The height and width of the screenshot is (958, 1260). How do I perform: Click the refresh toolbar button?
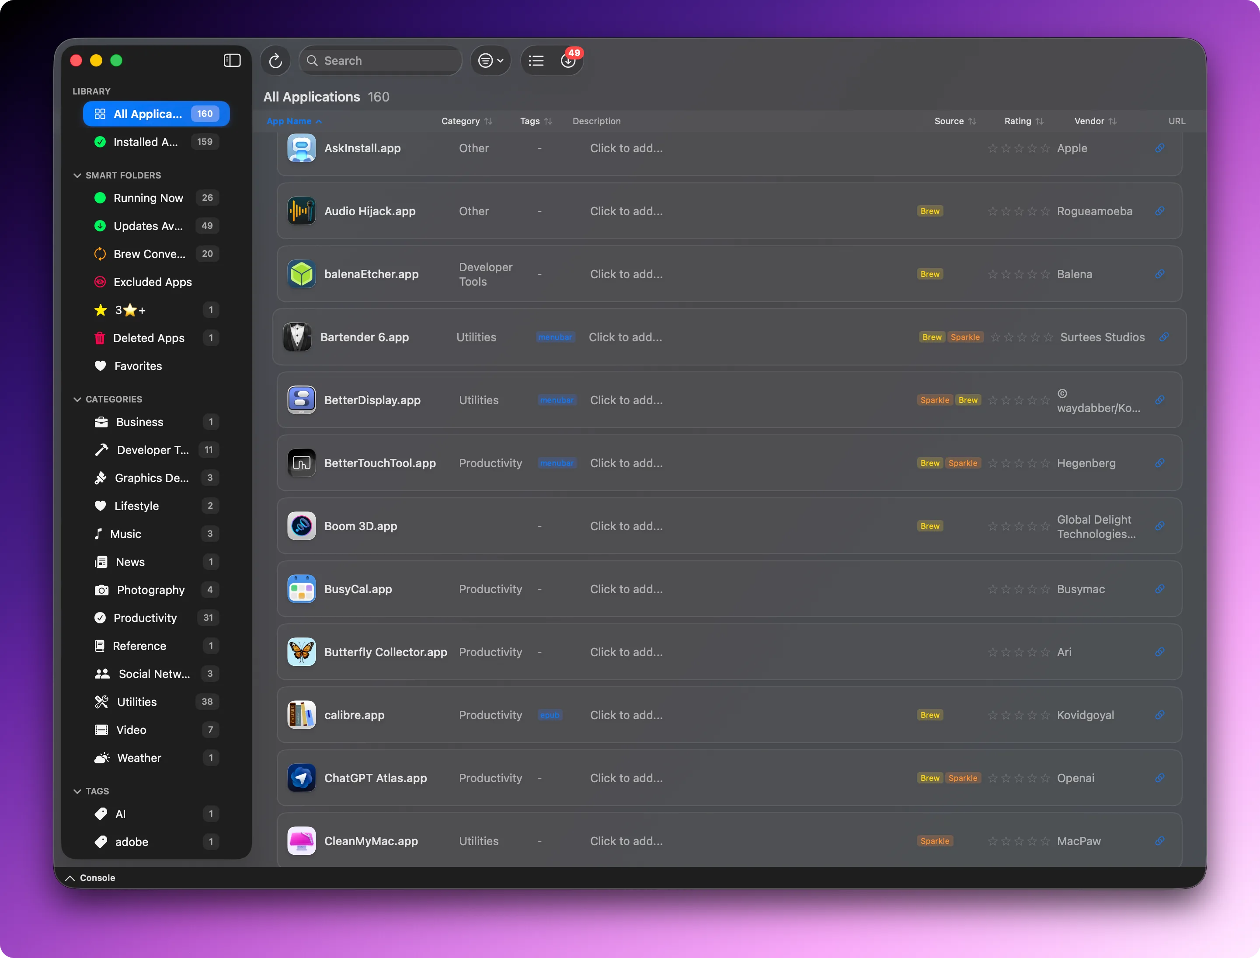click(x=275, y=60)
